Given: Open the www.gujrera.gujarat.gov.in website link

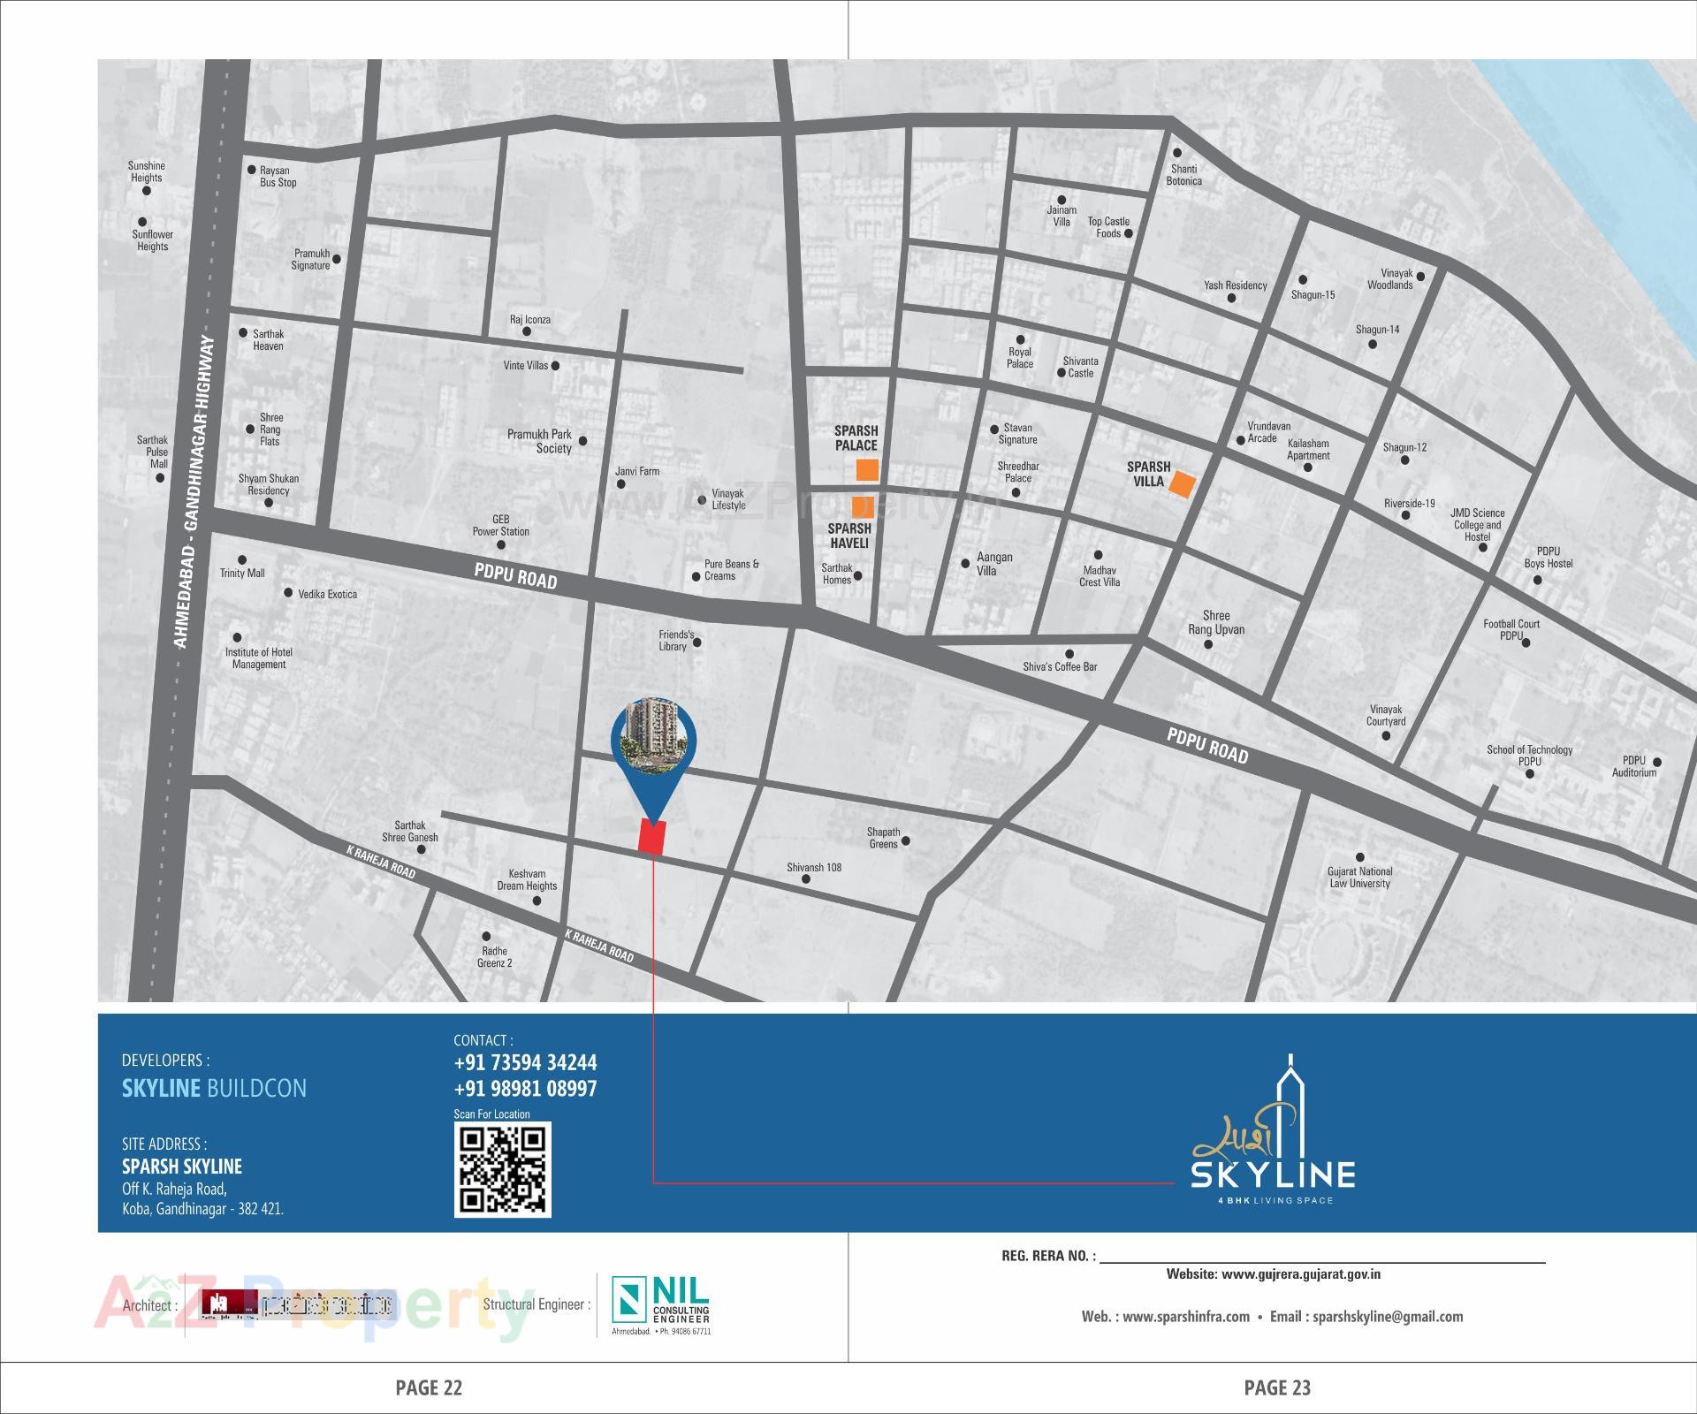Looking at the screenshot, I should (x=1300, y=1274).
